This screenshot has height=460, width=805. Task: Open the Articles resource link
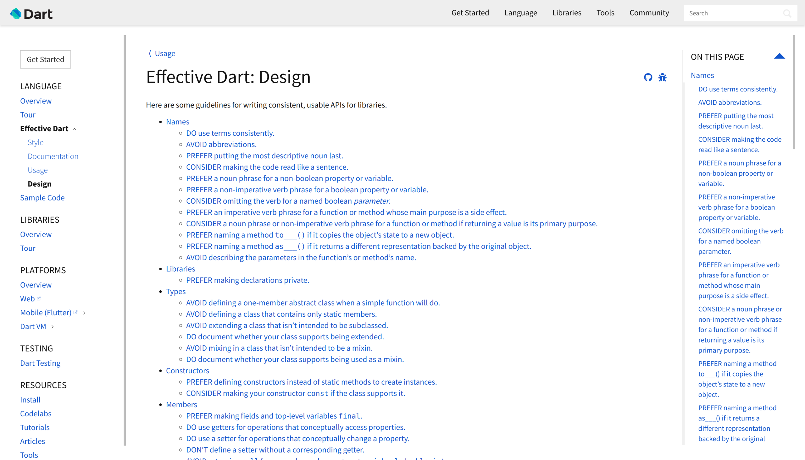(x=33, y=441)
